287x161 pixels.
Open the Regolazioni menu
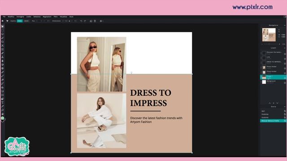tap(47, 17)
